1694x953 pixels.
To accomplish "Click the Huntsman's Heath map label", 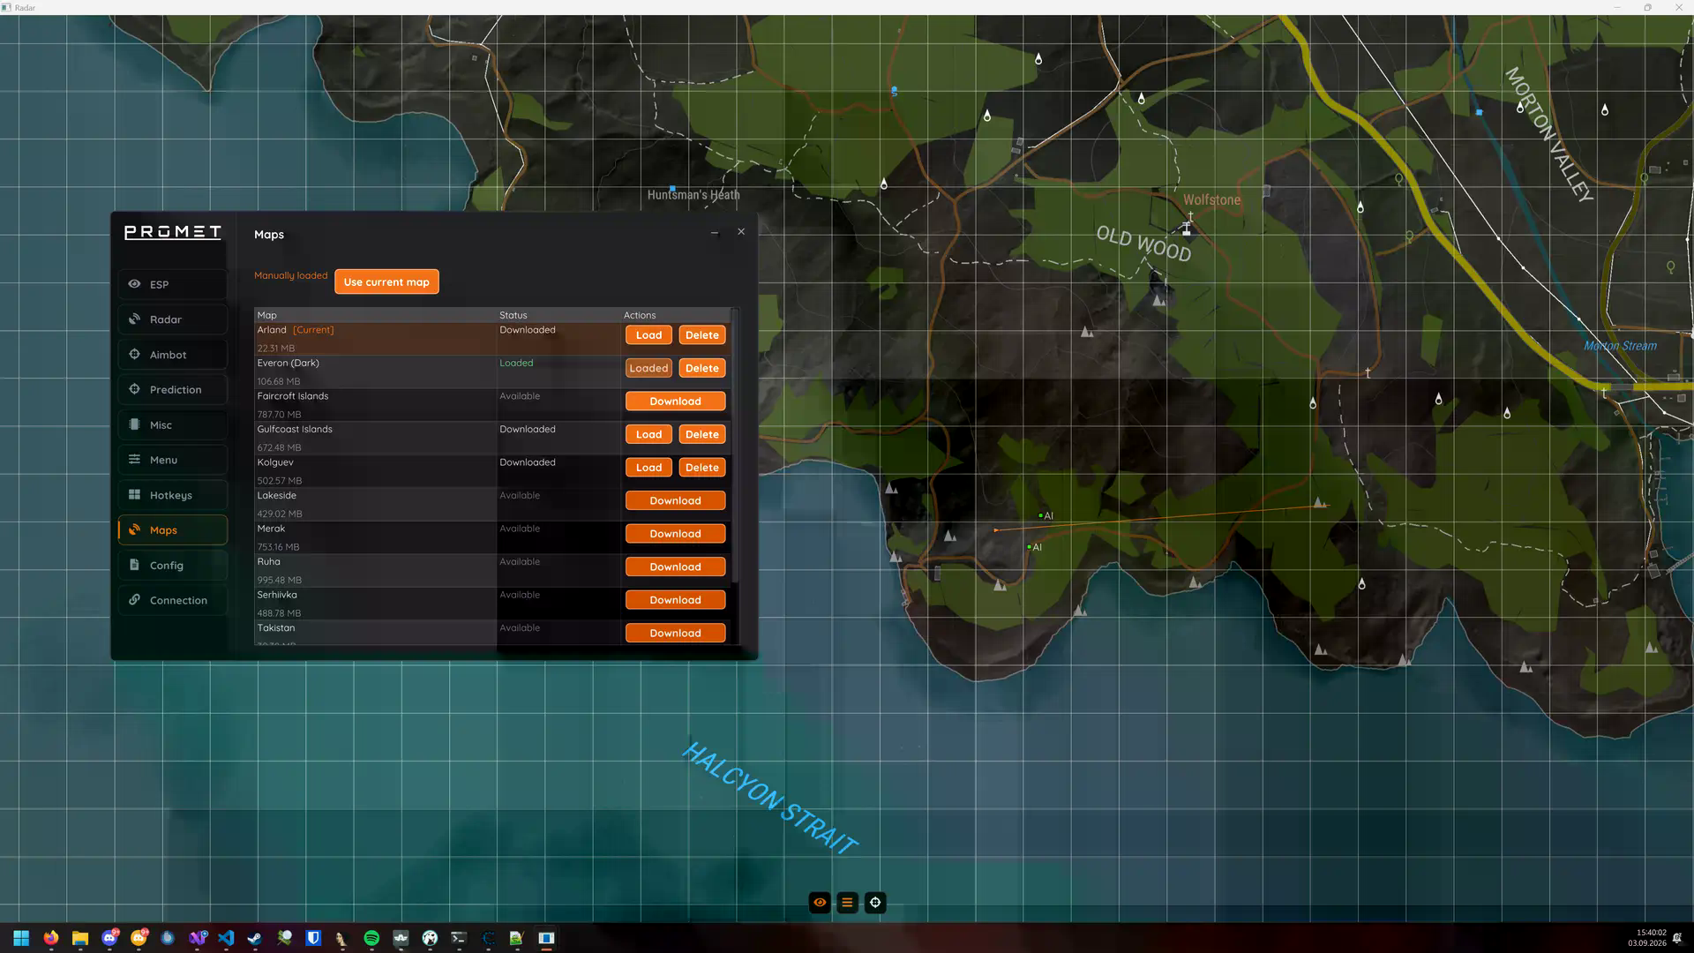I will point(693,195).
